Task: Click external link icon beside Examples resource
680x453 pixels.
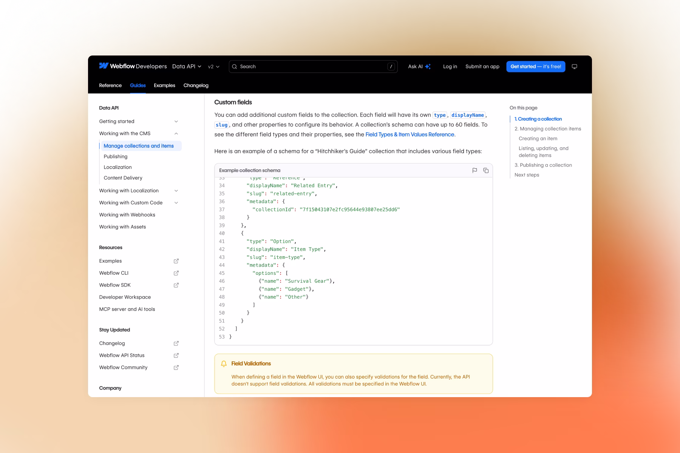Action: tap(176, 261)
